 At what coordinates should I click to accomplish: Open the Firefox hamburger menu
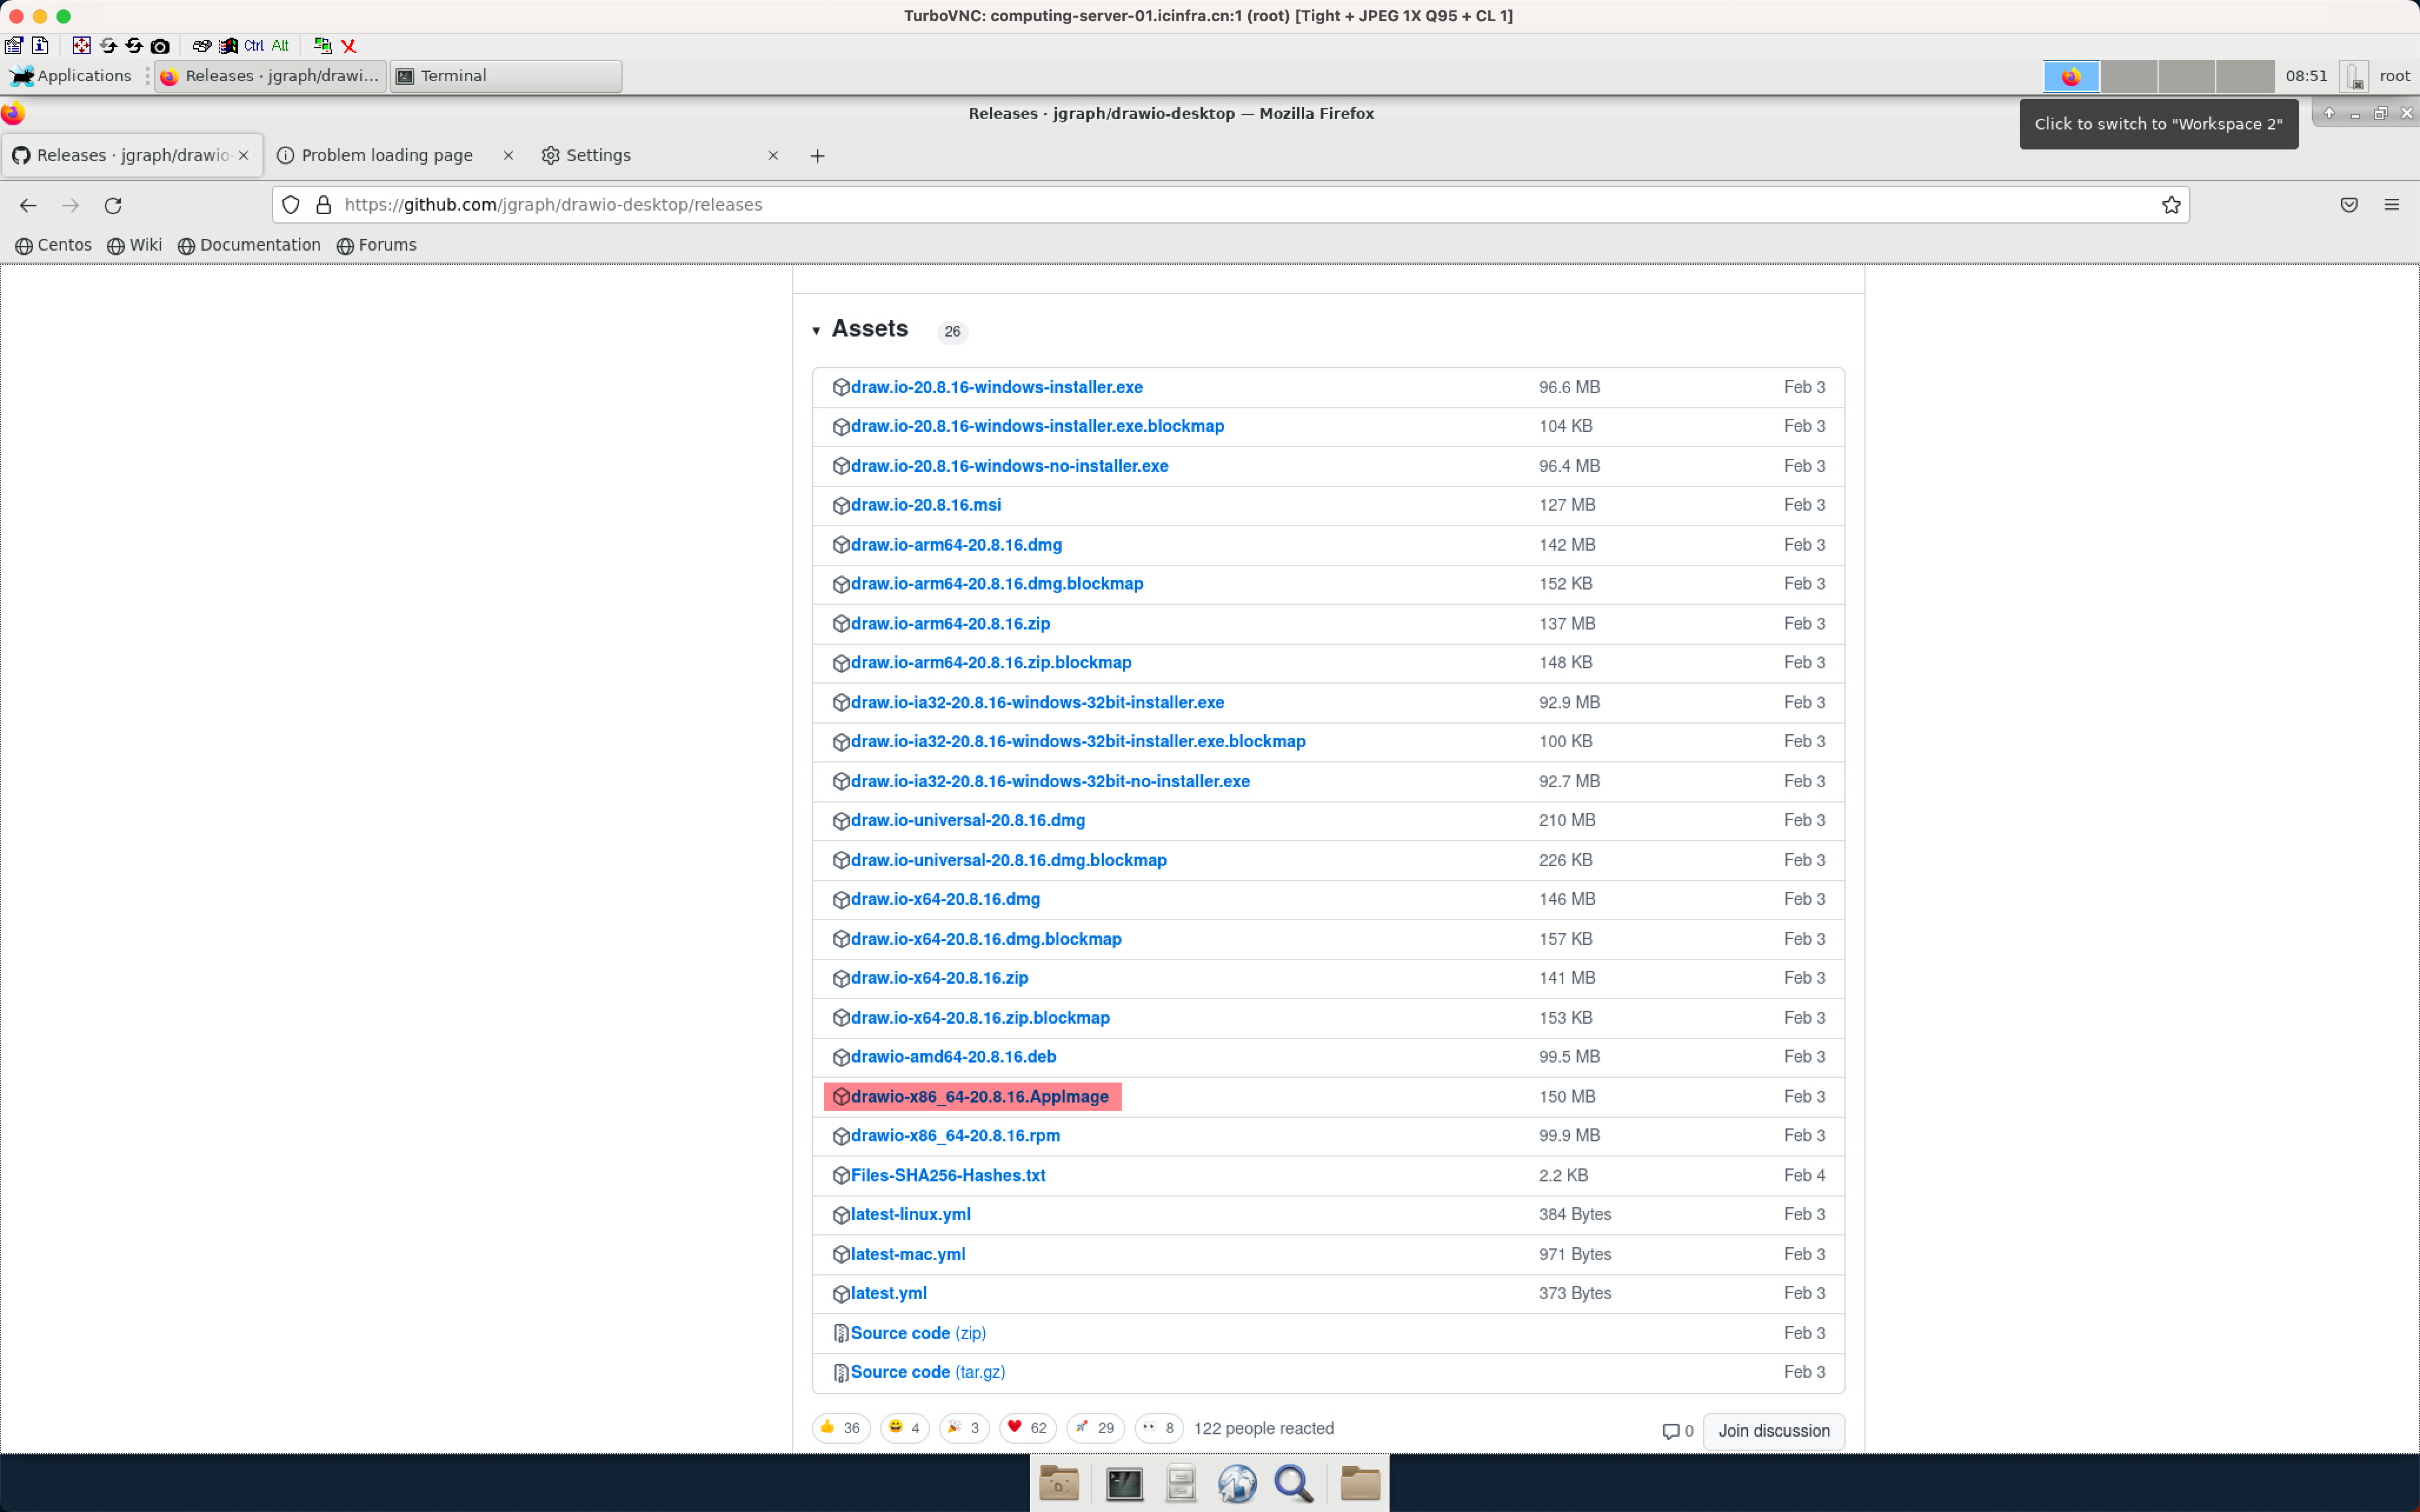(2391, 205)
